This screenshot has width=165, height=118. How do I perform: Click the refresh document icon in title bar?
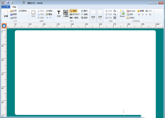pos(24,2)
